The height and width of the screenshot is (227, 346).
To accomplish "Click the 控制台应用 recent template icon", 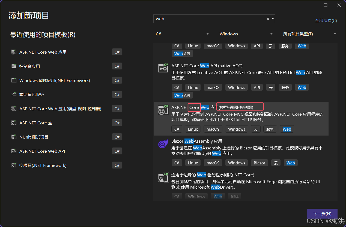I will click(14, 66).
